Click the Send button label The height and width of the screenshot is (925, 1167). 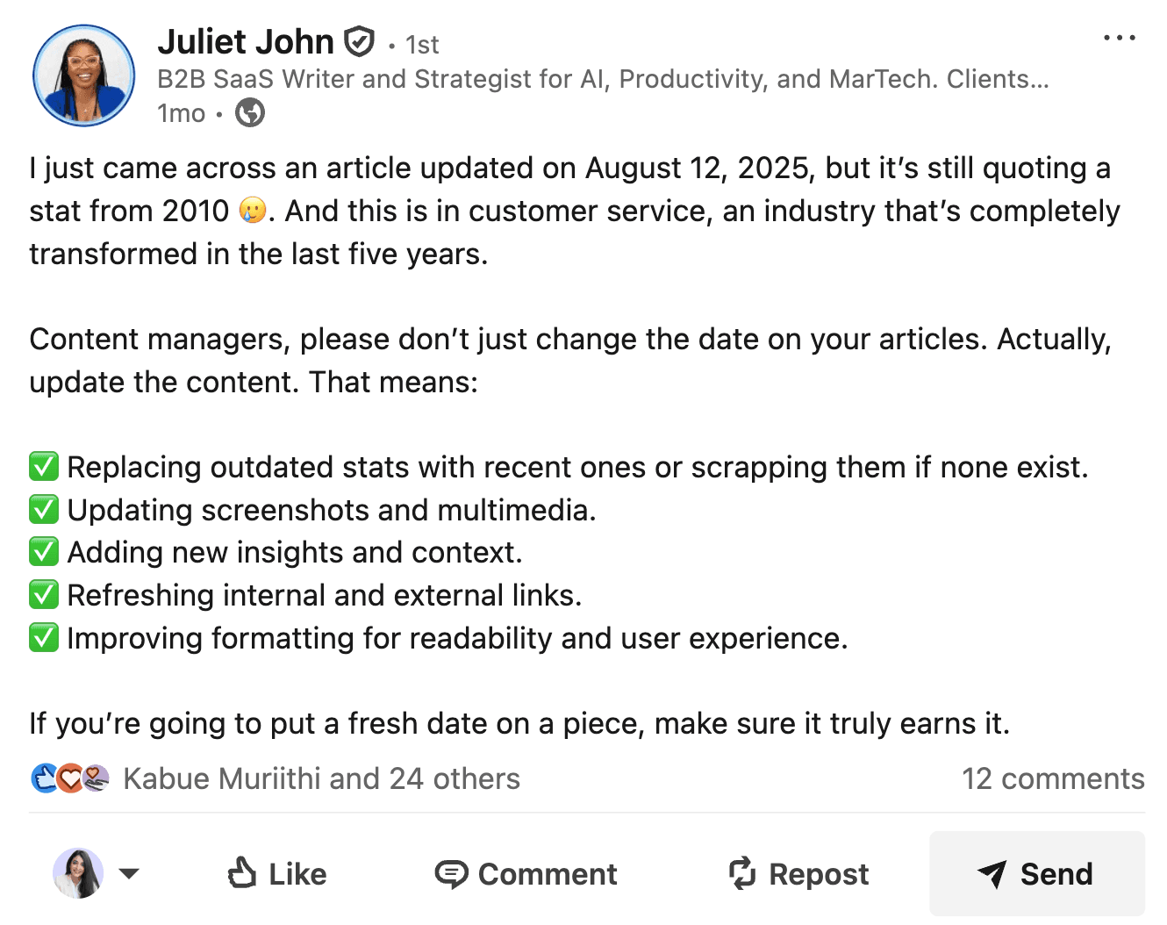pos(1056,874)
